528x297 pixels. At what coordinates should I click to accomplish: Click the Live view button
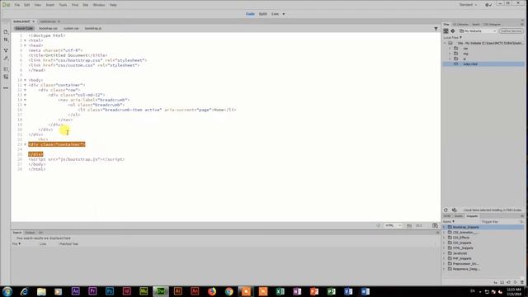(275, 14)
